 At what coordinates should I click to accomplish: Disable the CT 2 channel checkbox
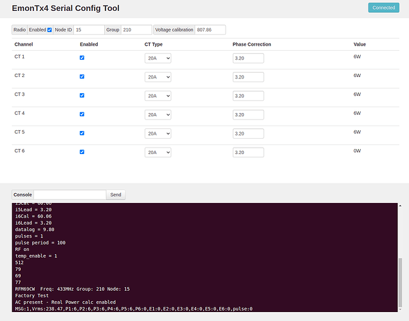click(x=82, y=76)
